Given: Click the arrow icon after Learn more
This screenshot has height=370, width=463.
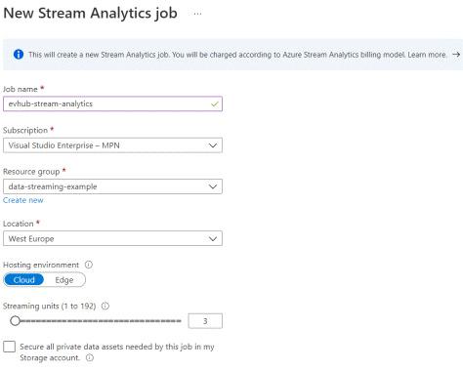Looking at the screenshot, I should click(456, 55).
